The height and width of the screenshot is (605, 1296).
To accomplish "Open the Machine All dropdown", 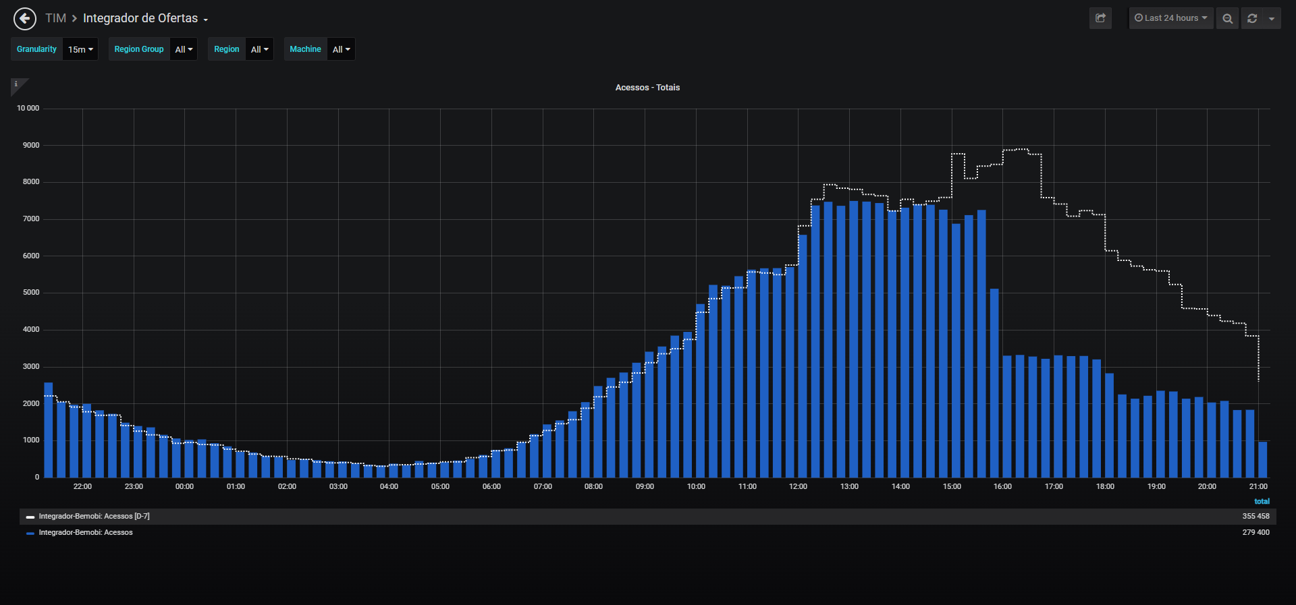I will click(x=341, y=49).
